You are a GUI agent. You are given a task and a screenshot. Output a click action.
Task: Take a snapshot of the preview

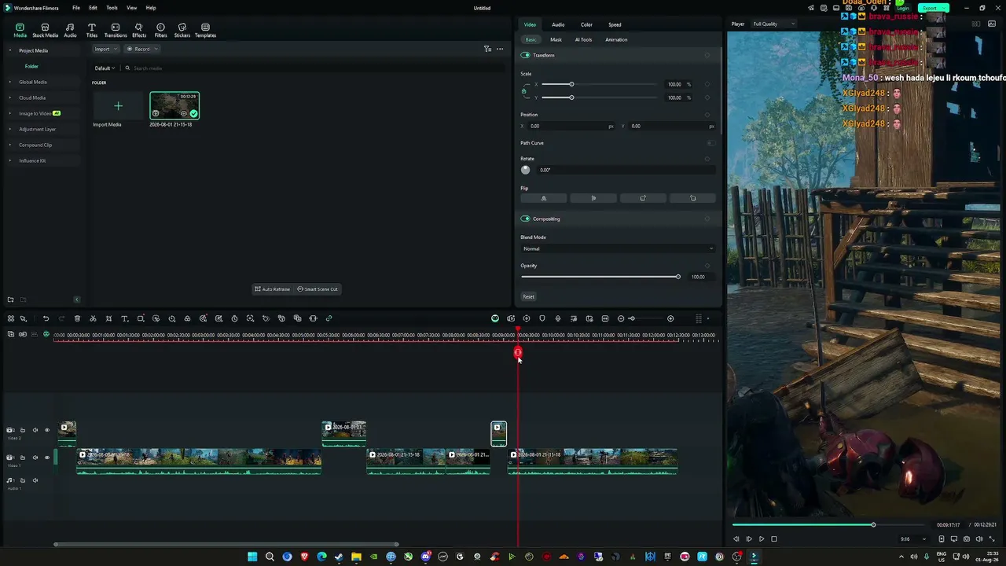966,539
